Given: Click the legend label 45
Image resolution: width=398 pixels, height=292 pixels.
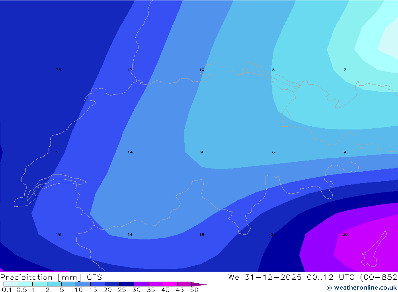Looking at the screenshot, I should pos(180,290).
